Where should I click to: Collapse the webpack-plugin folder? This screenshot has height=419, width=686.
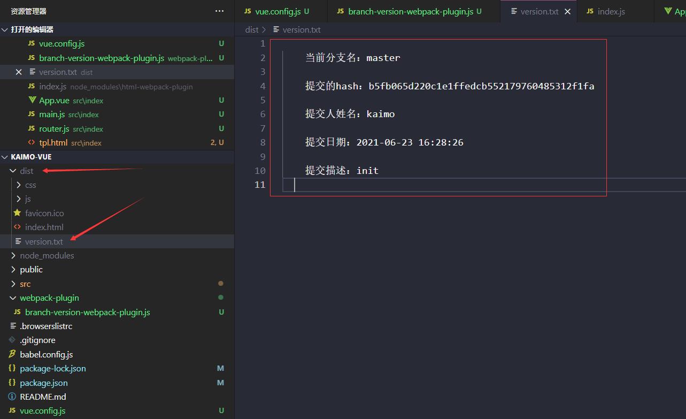point(13,298)
